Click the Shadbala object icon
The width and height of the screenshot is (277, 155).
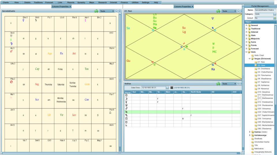click(x=252, y=139)
